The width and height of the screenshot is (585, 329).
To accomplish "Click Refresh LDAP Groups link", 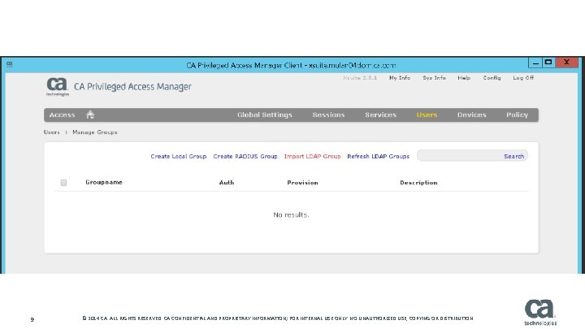I will tap(378, 156).
